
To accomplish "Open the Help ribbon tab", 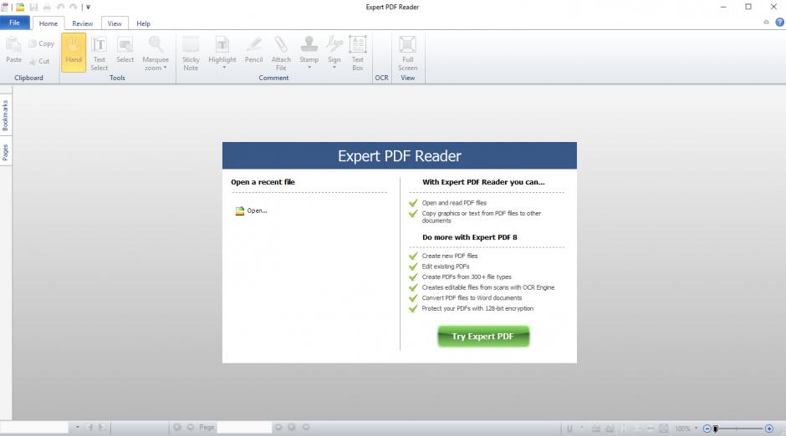I will 143,23.
